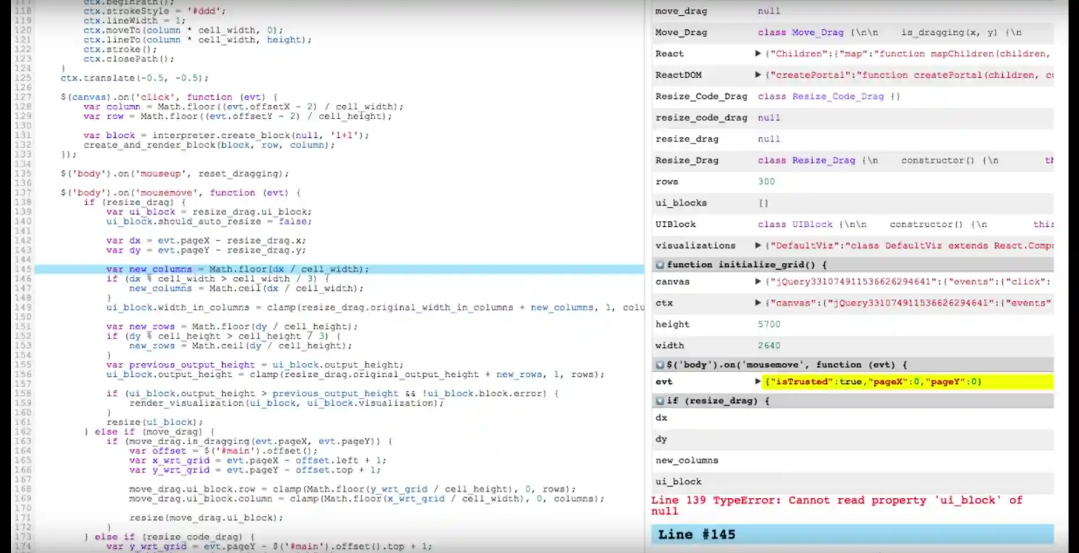The image size is (1079, 553).
Task: Collapse the 'if (resize_drag)' scope section
Action: point(660,401)
